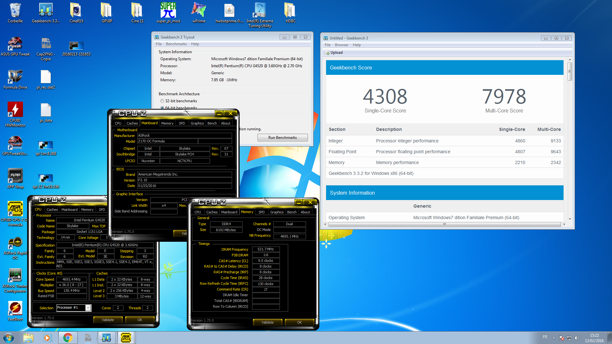This screenshot has height=344, width=612.
Task: Open spi 32 7m35.536 screenshot file
Action: (x=46, y=180)
